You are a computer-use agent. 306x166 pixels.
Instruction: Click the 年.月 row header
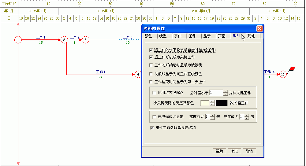click(9, 11)
